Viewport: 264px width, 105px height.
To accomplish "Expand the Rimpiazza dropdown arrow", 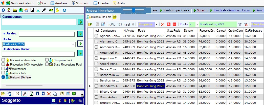I will tap(157, 24).
